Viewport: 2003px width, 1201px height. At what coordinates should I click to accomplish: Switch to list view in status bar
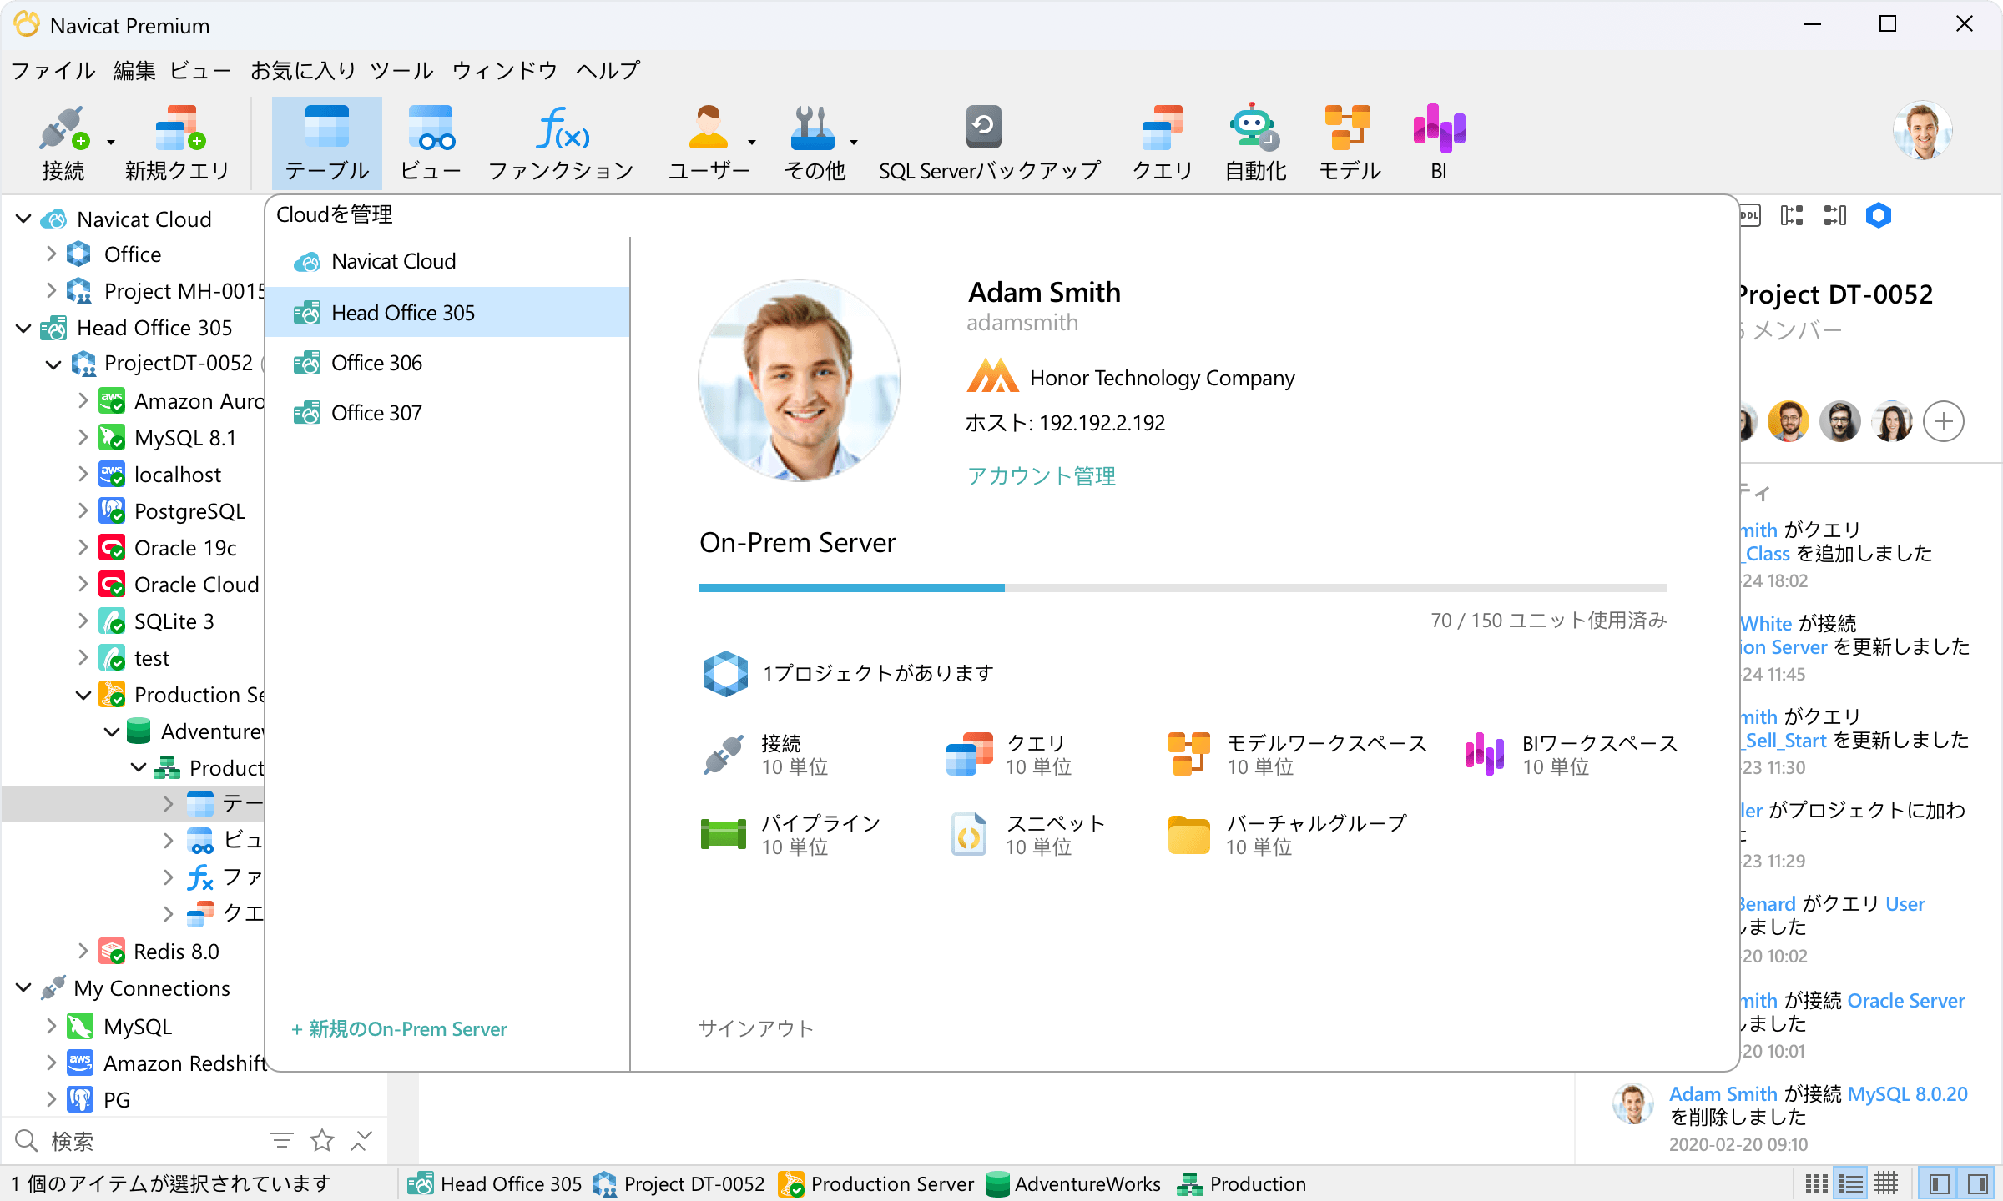click(x=1851, y=1183)
